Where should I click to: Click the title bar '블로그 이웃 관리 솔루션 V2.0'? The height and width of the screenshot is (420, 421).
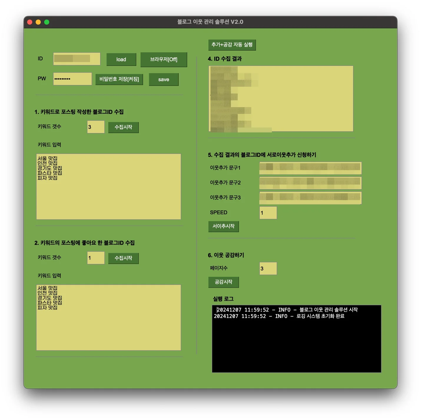click(x=210, y=22)
